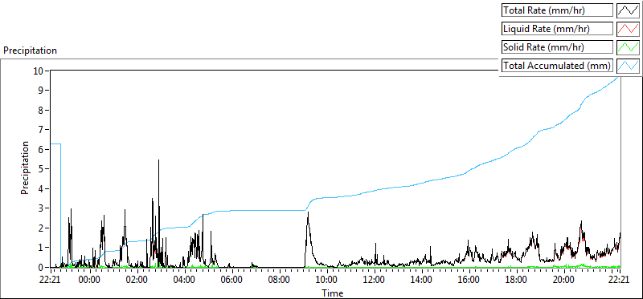Click the Liquid Rate red line icon

[628, 28]
